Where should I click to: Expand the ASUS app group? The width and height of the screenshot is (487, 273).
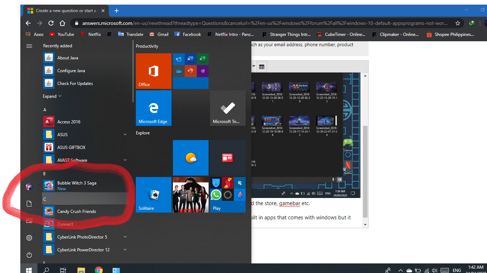pos(125,134)
